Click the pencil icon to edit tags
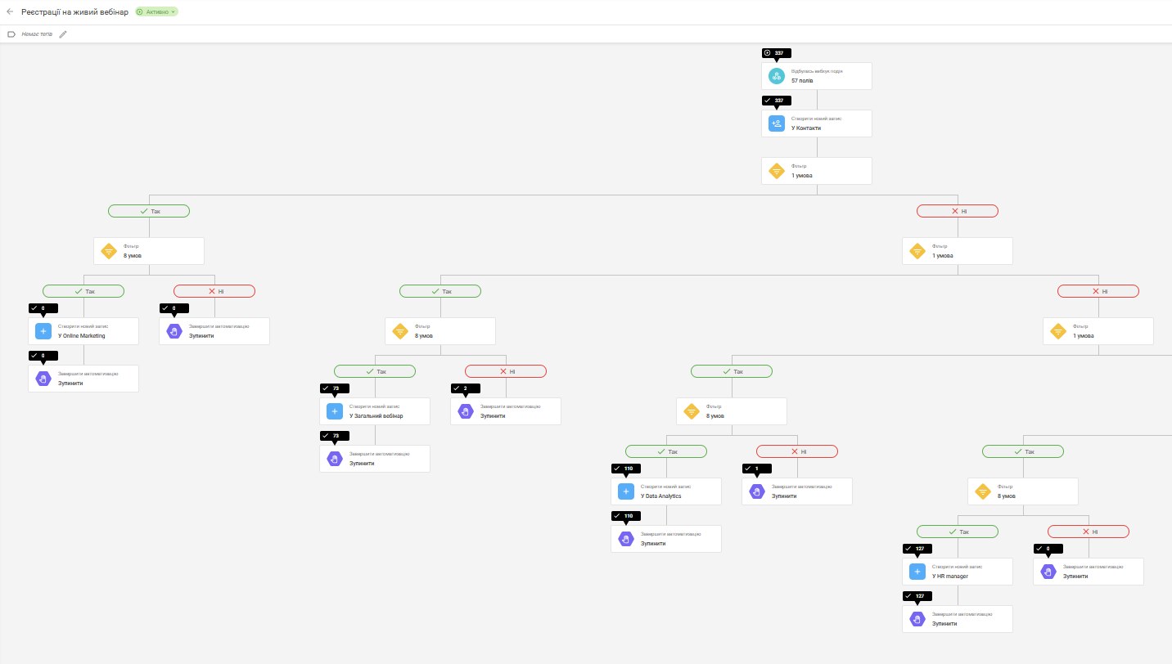The height and width of the screenshot is (664, 1172). point(63,34)
